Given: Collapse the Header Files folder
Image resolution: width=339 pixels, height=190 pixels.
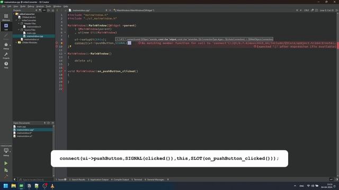Looking at the screenshot, I should click(x=19, y=23).
